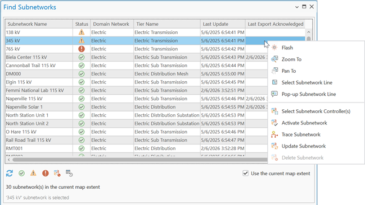
Task: Choose Select Subnetwork Line menu item
Action: point(307,82)
